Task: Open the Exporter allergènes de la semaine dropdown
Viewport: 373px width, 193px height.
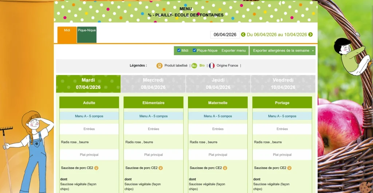Action: point(313,51)
